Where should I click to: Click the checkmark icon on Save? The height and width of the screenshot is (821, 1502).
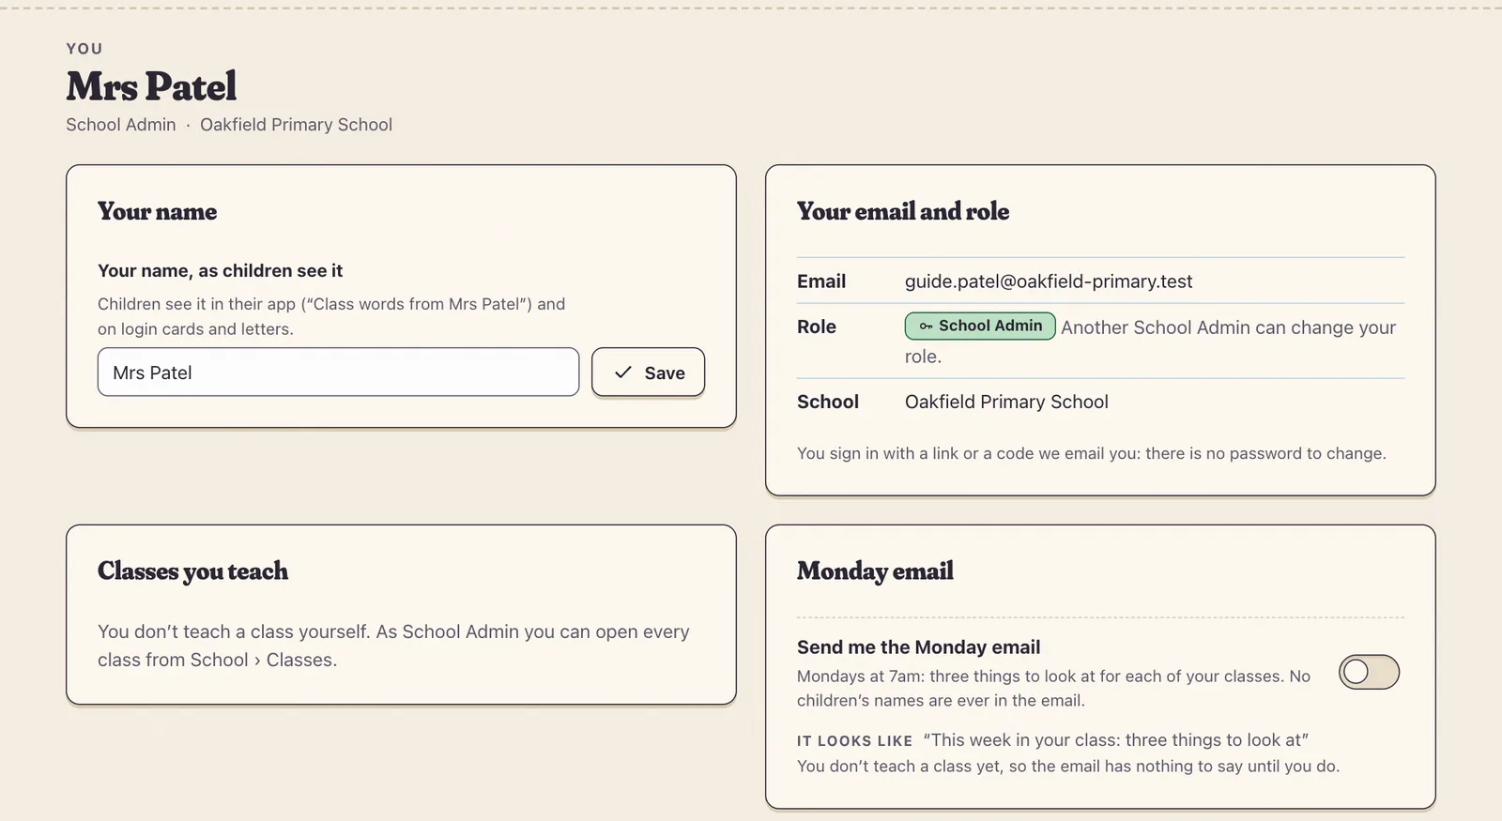click(x=623, y=372)
